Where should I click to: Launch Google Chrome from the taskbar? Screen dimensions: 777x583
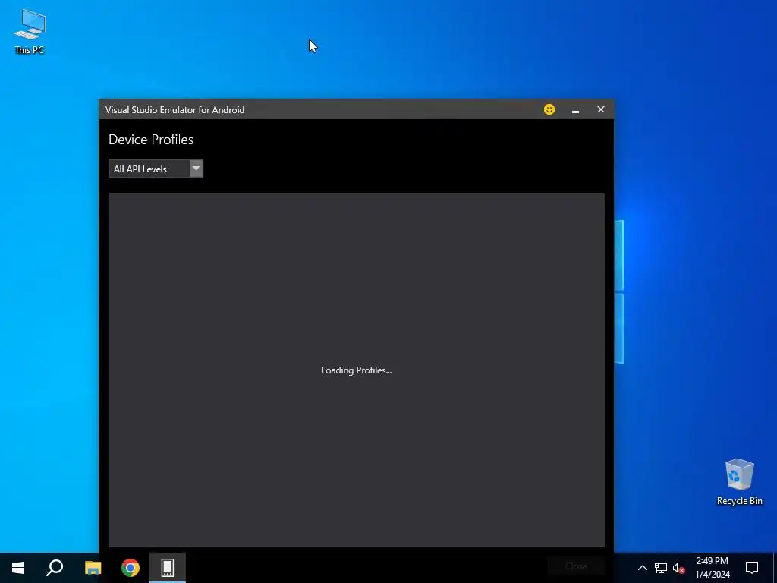(x=131, y=568)
